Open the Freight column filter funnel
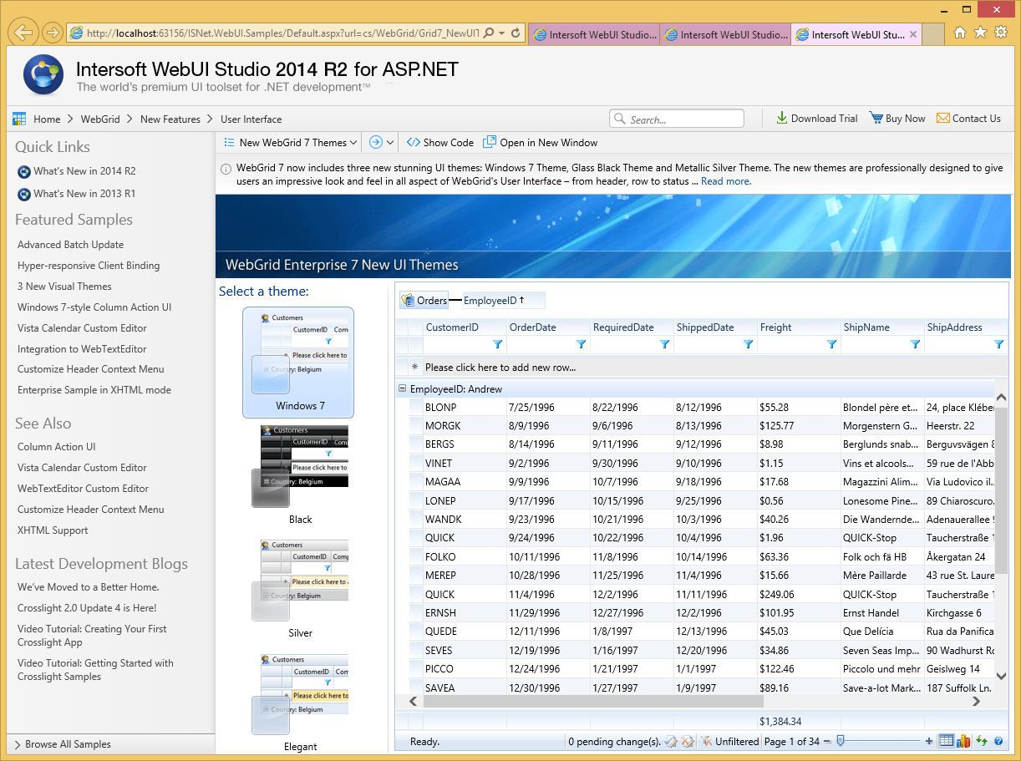This screenshot has width=1021, height=761. click(831, 344)
